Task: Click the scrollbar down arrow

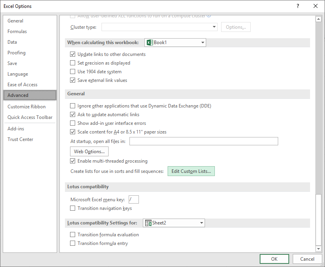Action: point(319,248)
